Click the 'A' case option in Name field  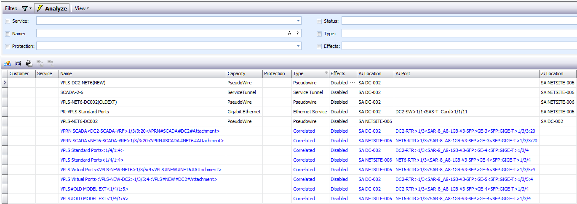(290, 33)
